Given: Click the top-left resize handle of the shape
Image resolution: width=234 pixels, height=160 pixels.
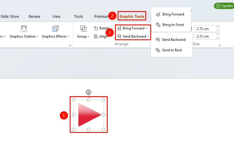Looking at the screenshot, I should [74, 100].
